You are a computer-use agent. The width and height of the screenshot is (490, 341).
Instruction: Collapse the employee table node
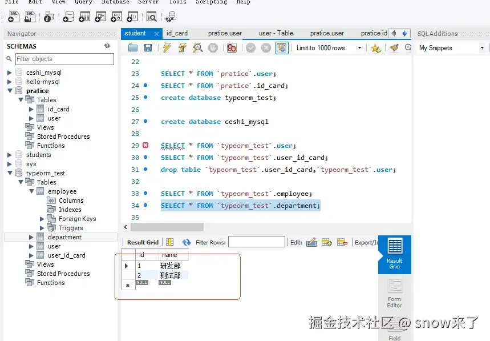[x=31, y=191]
